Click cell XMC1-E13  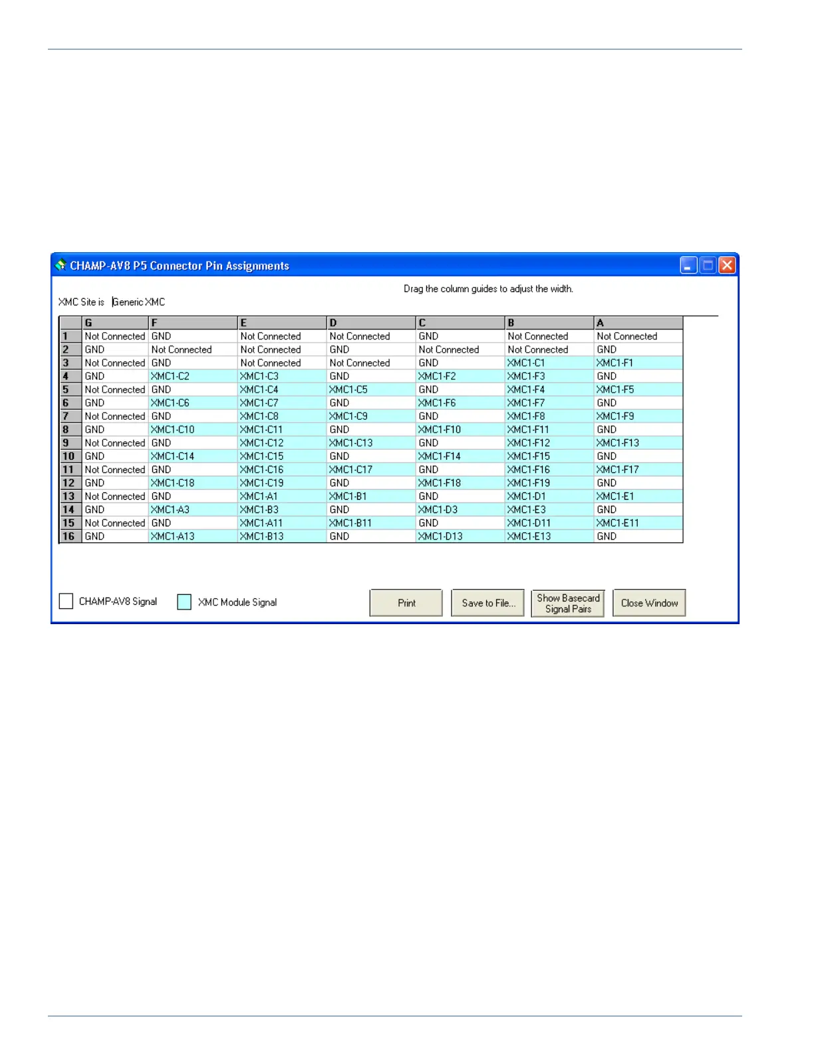point(549,536)
